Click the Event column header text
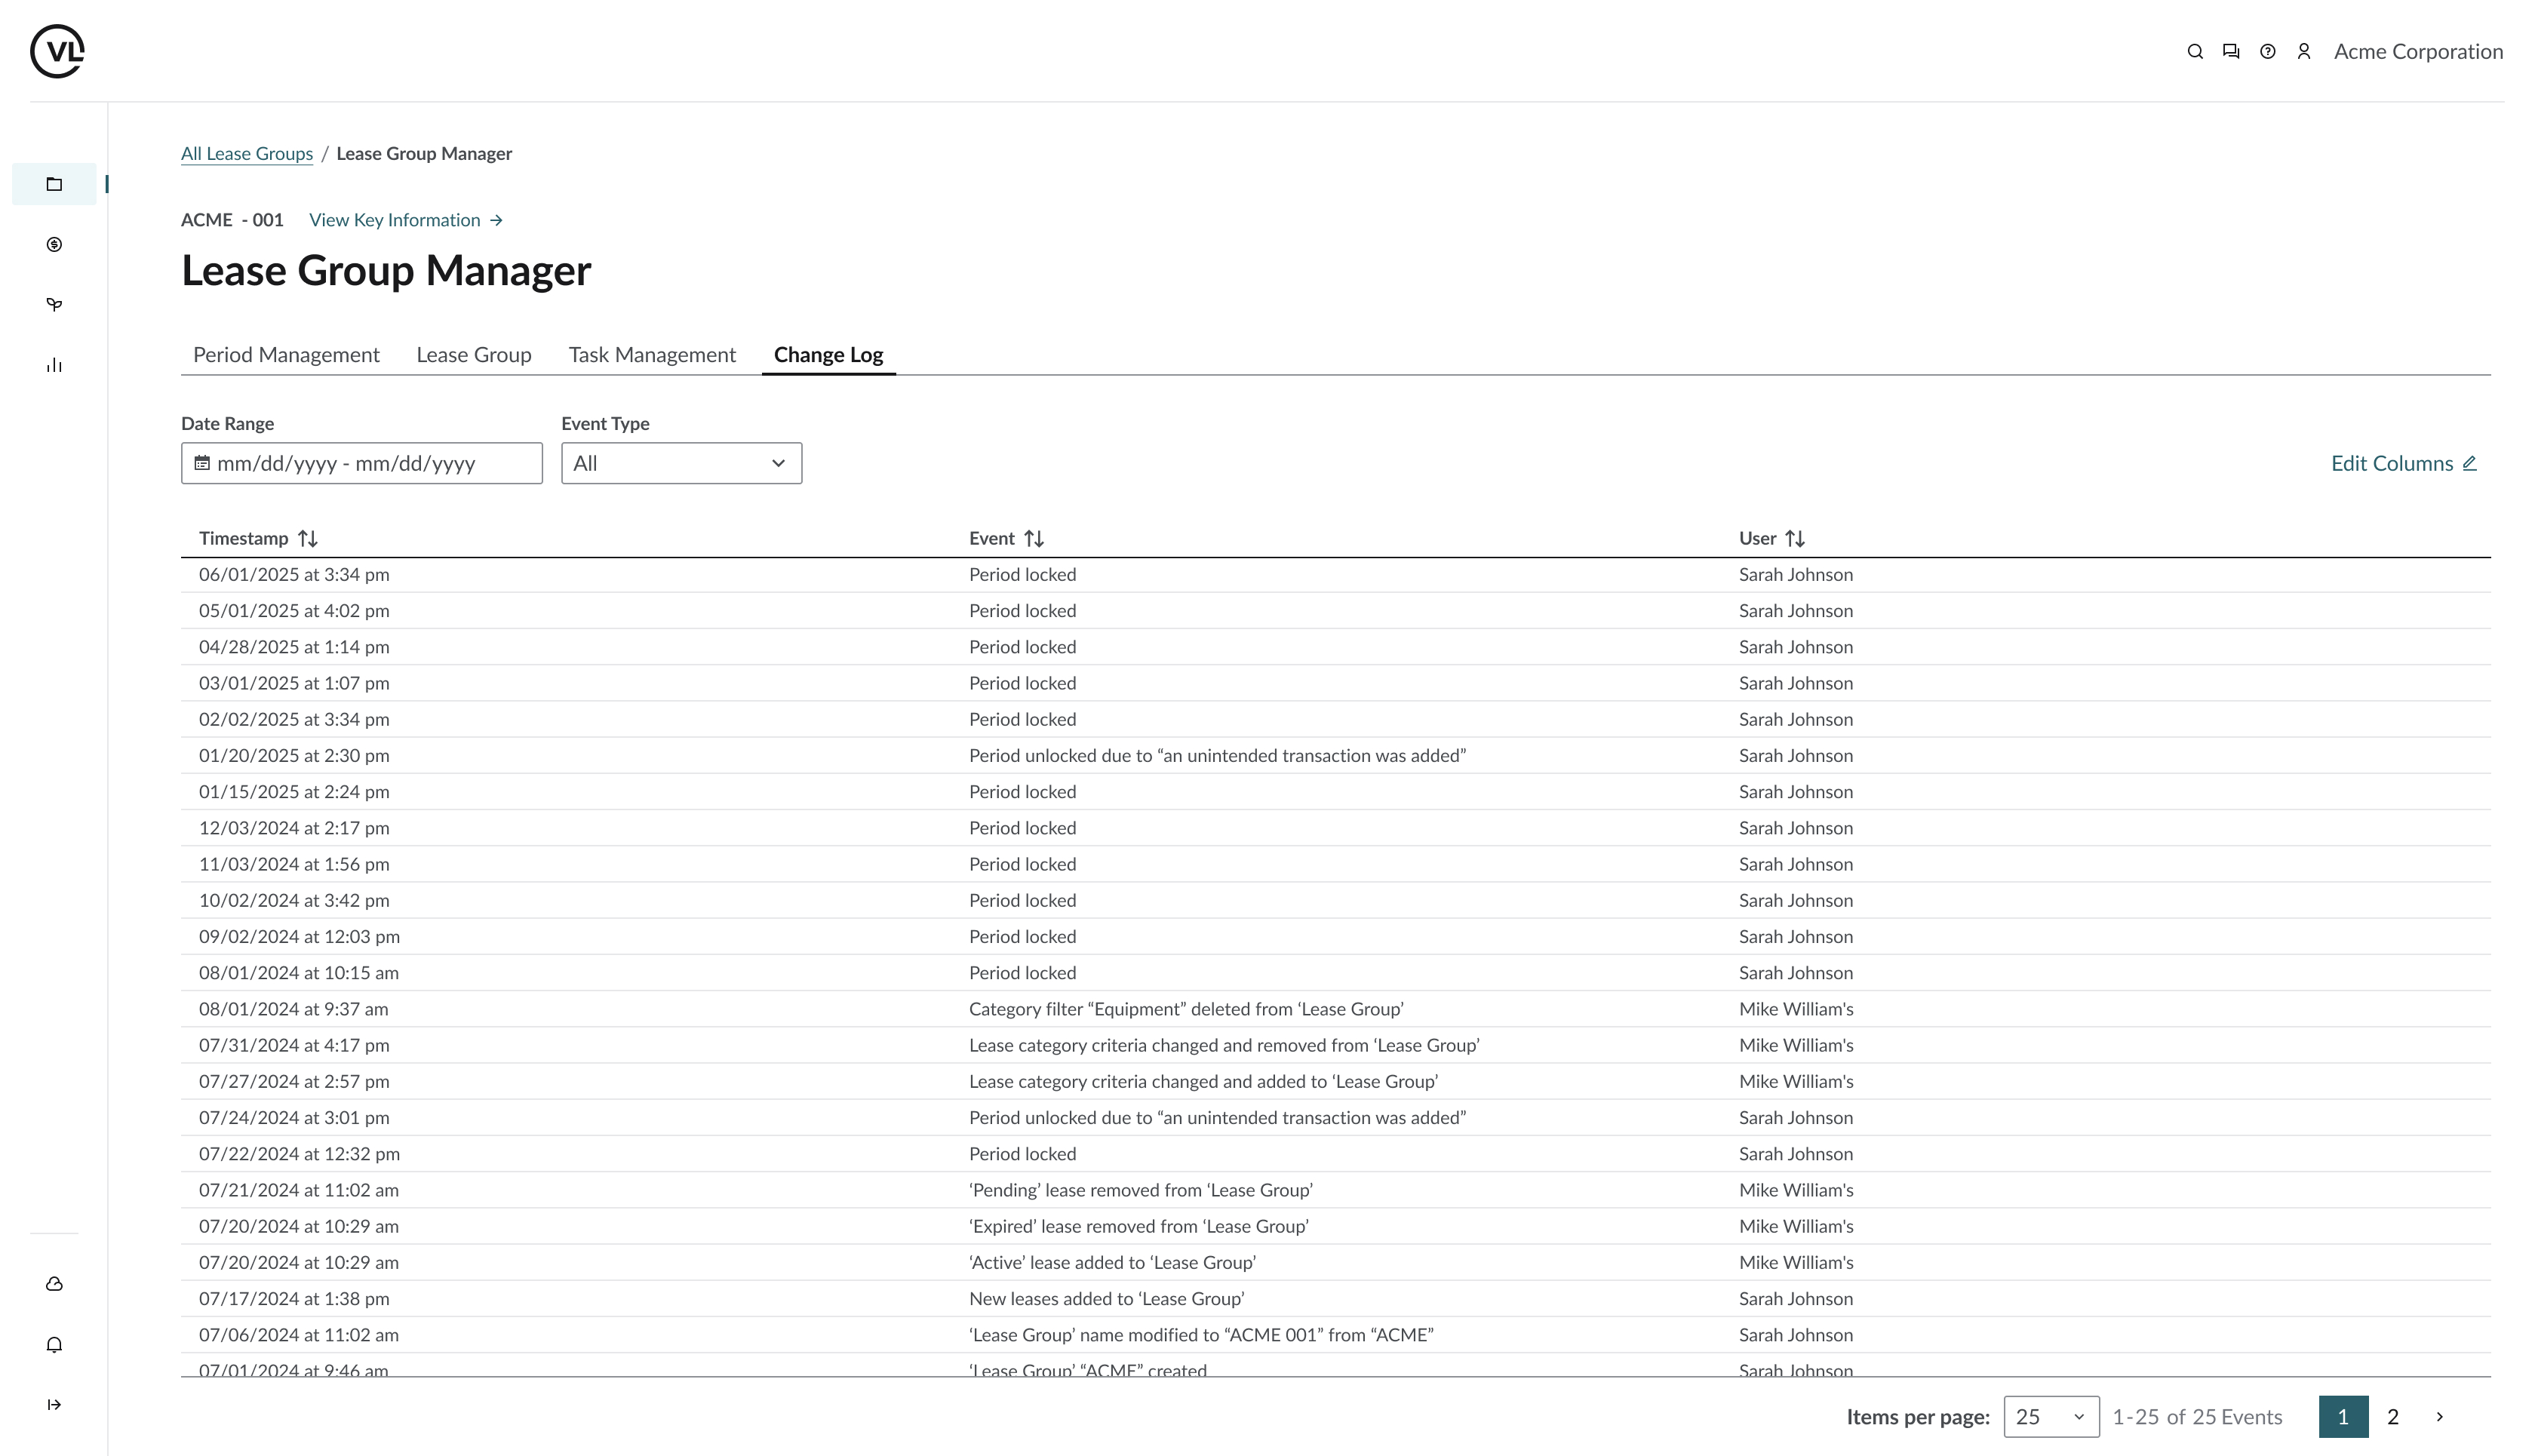 click(991, 539)
